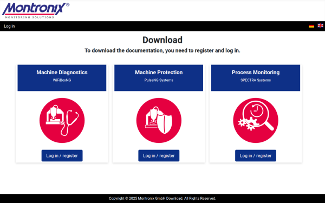325x203 pixels.
Task: Click the Machine Protection shield icon
Action: (159, 120)
